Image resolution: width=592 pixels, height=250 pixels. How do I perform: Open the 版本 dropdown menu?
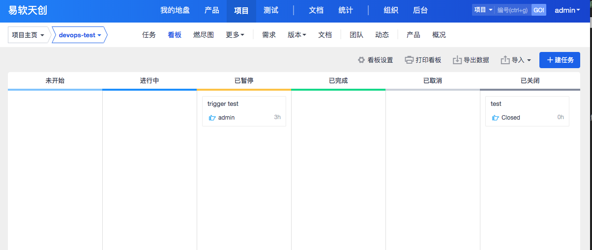point(297,35)
